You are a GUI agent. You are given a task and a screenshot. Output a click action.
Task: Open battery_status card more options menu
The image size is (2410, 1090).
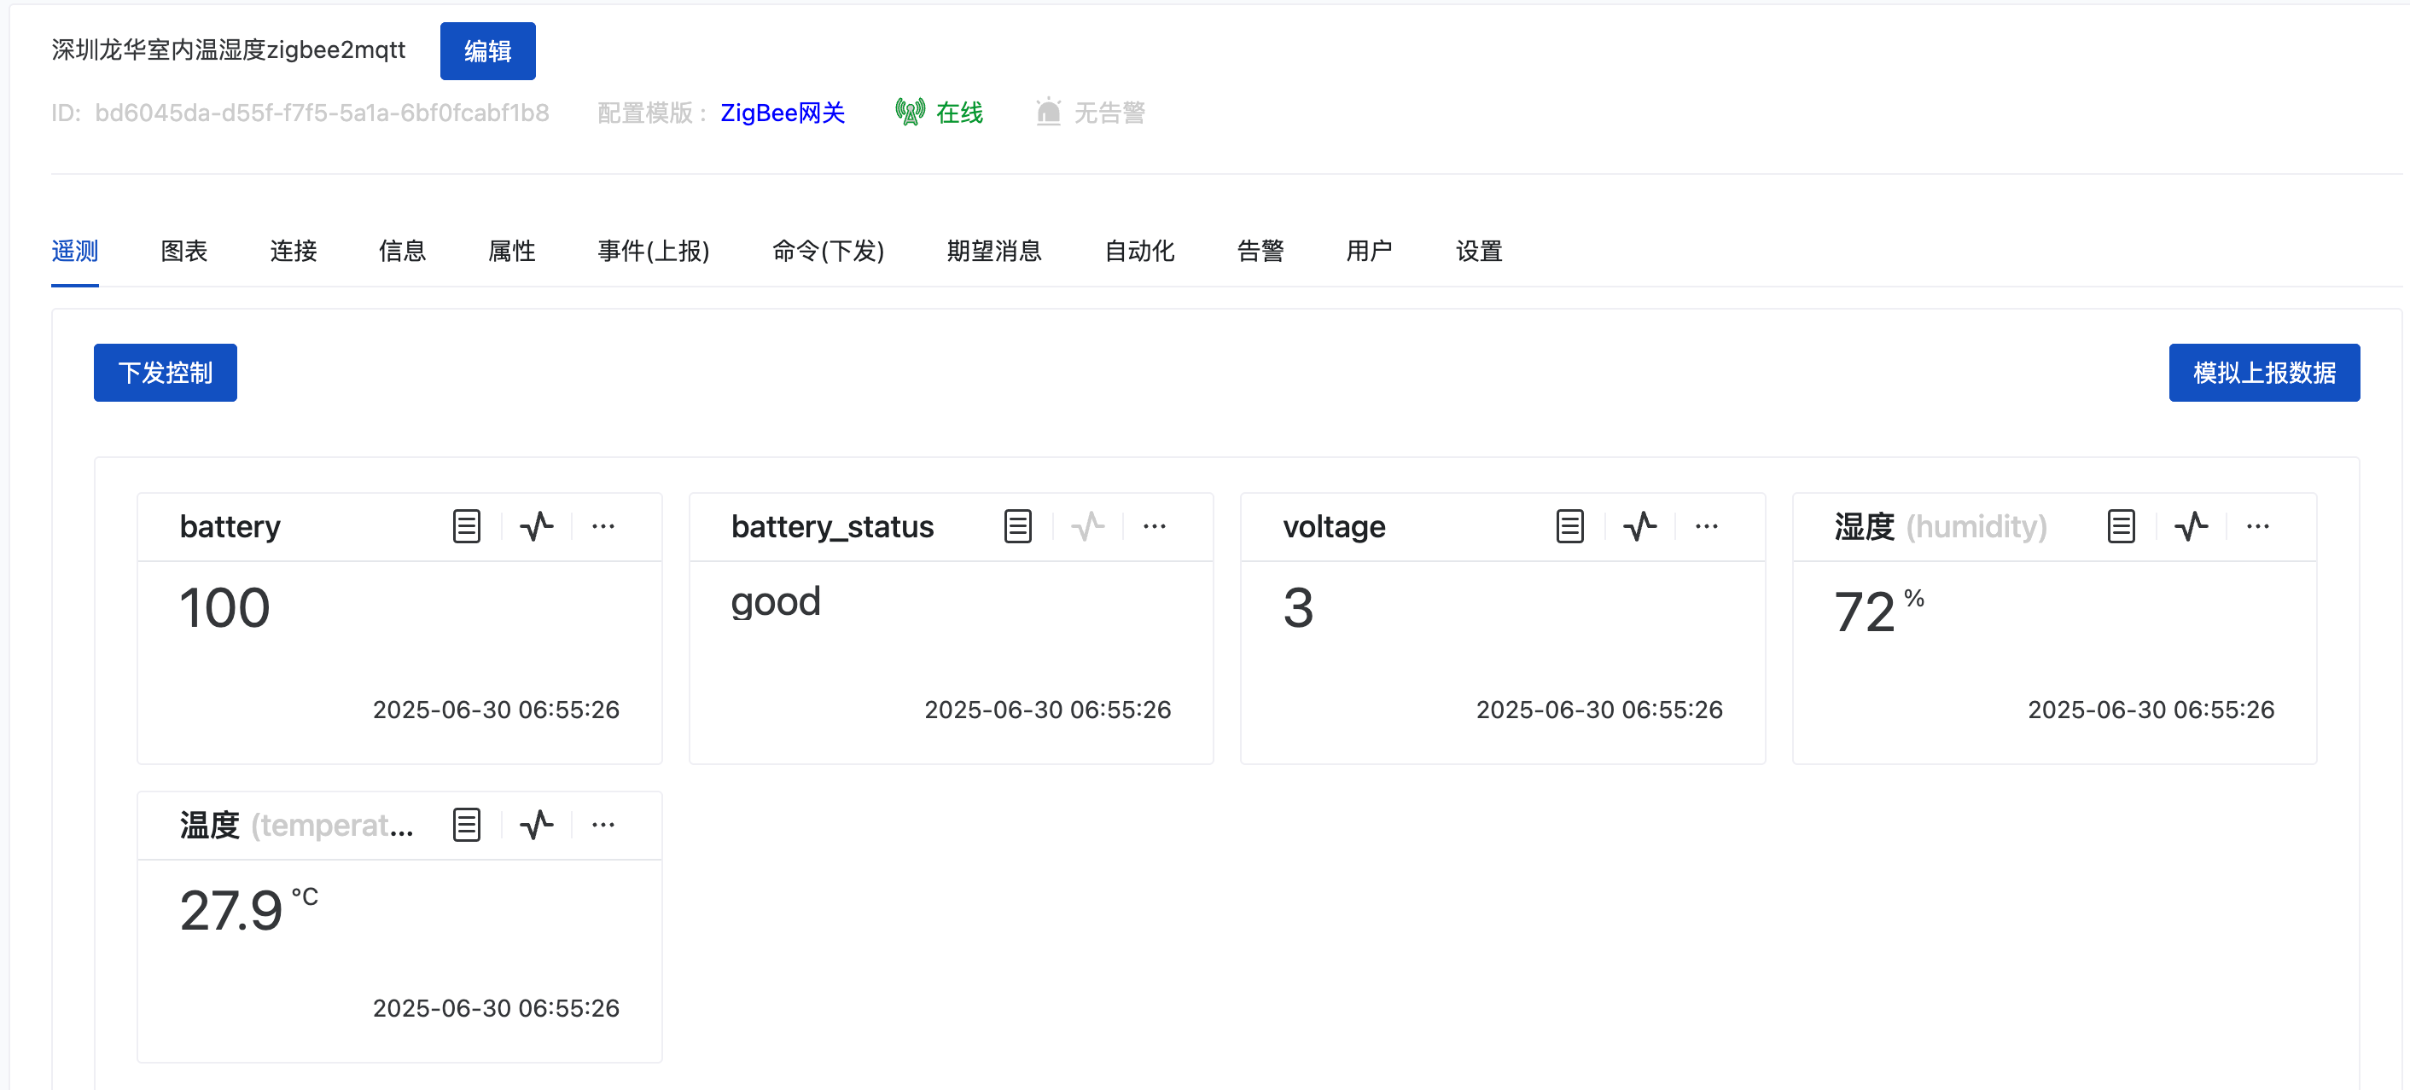(1155, 526)
